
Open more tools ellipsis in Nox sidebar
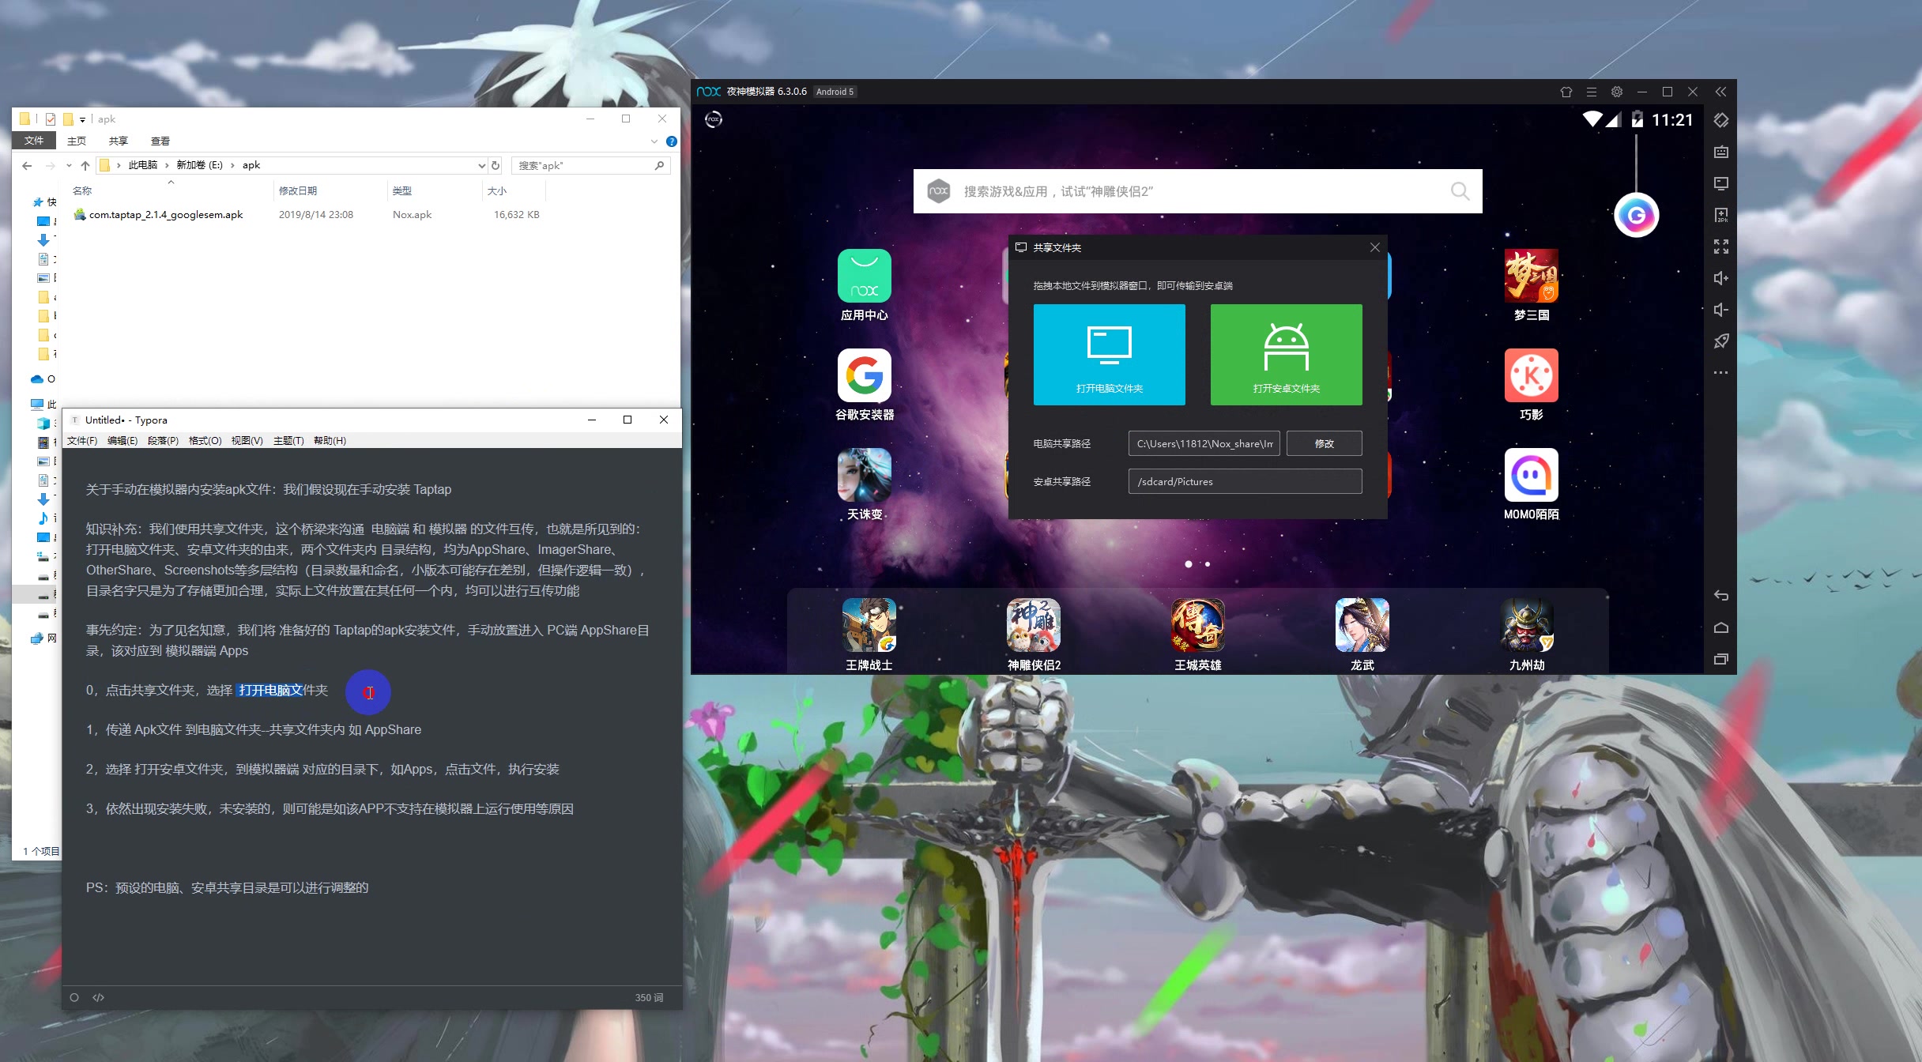[1720, 372]
